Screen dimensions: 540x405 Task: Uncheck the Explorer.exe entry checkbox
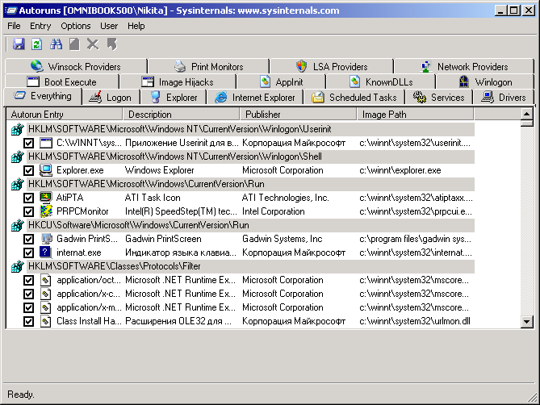pyautogui.click(x=28, y=171)
